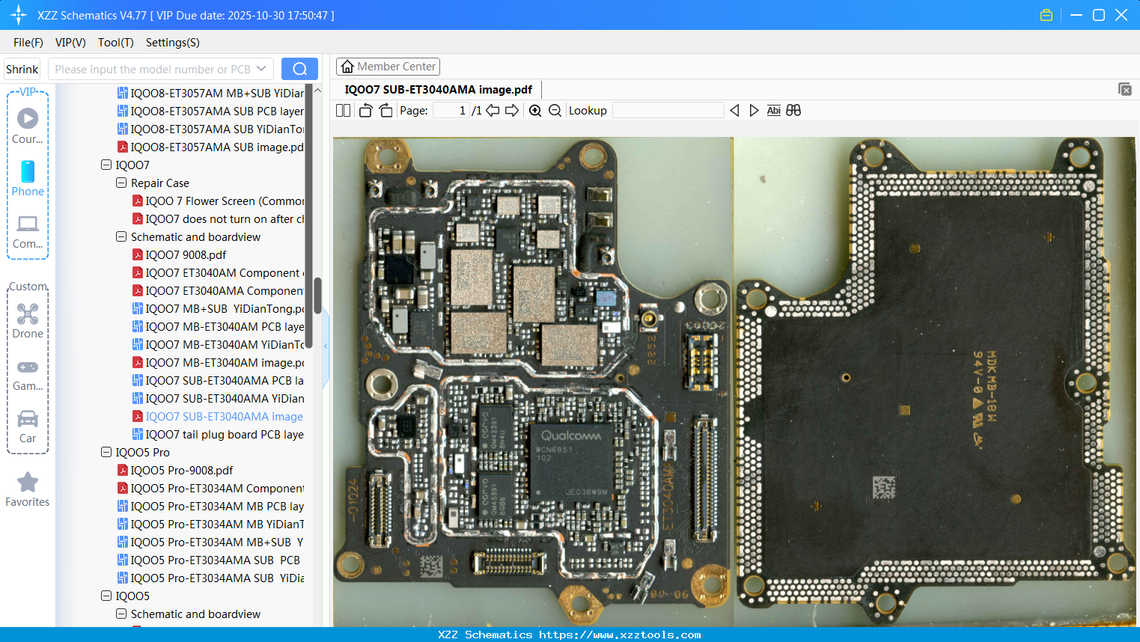This screenshot has height=642, width=1140.
Task: Open the Car category in sidebar
Action: pyautogui.click(x=28, y=427)
